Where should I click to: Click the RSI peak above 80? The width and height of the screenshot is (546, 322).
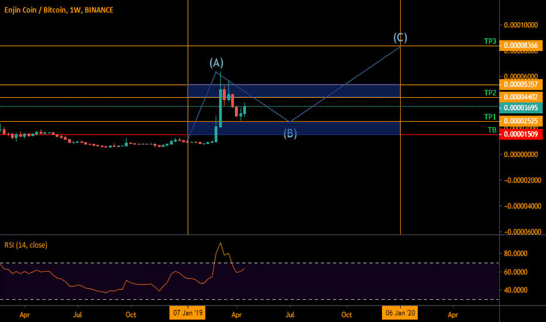click(x=220, y=243)
